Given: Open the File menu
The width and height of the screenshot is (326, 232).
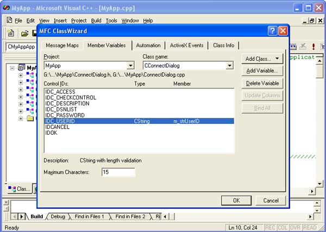Looking at the screenshot, I should pos(18,21).
